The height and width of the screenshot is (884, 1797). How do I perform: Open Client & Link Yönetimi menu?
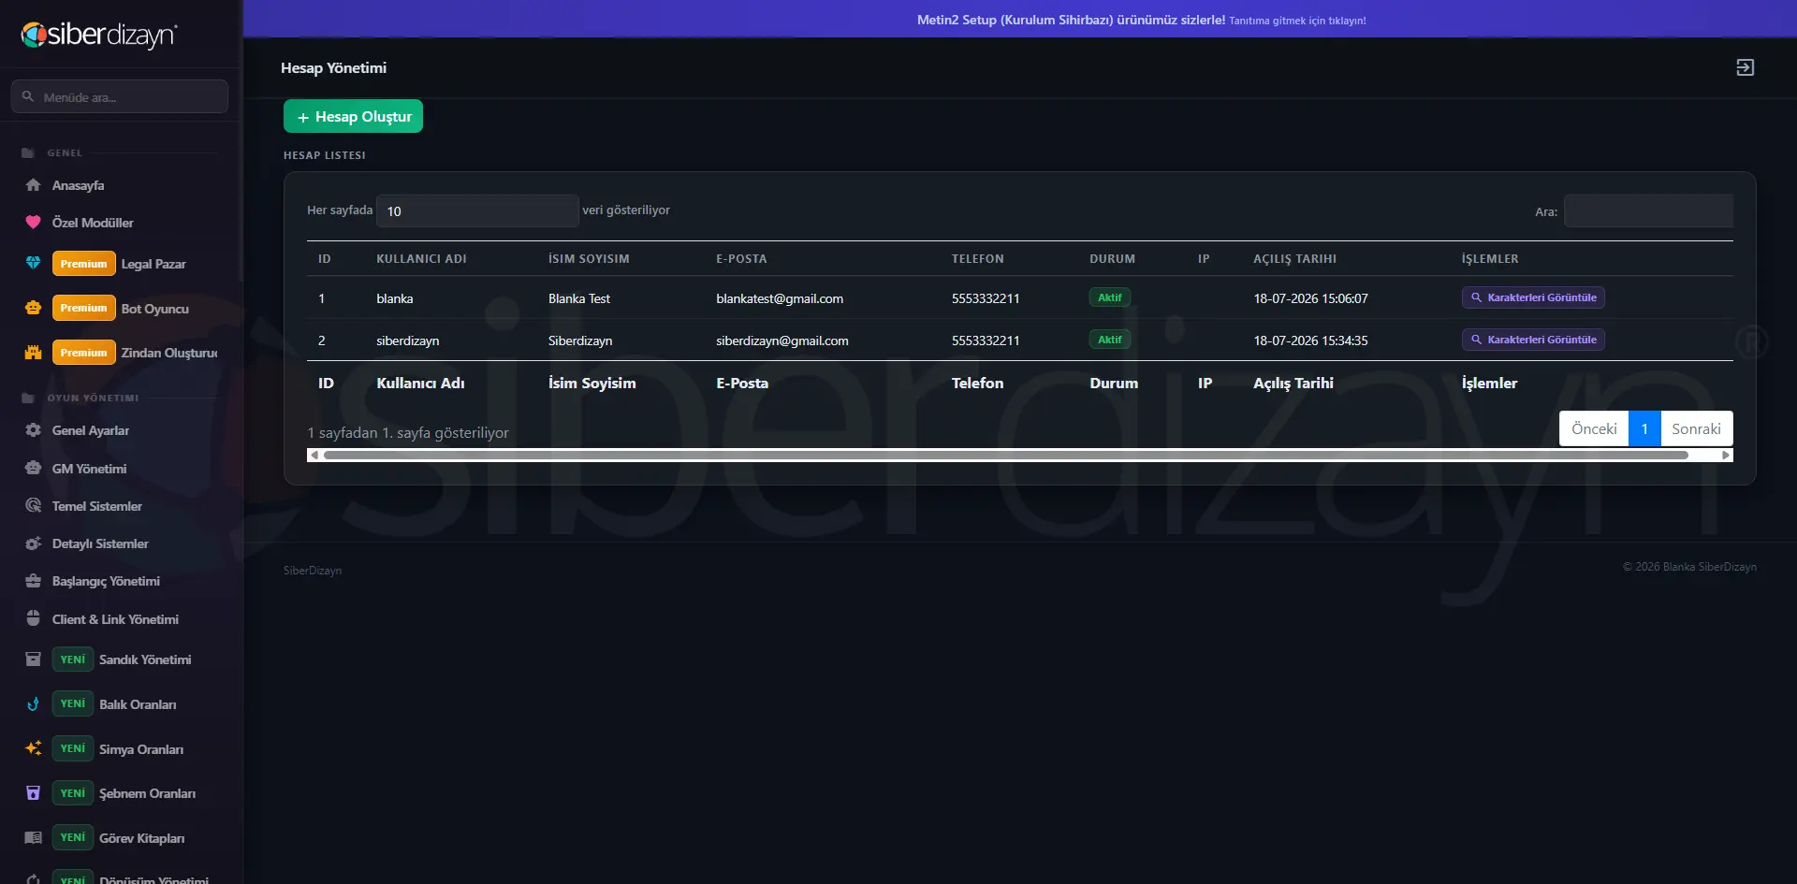click(115, 619)
